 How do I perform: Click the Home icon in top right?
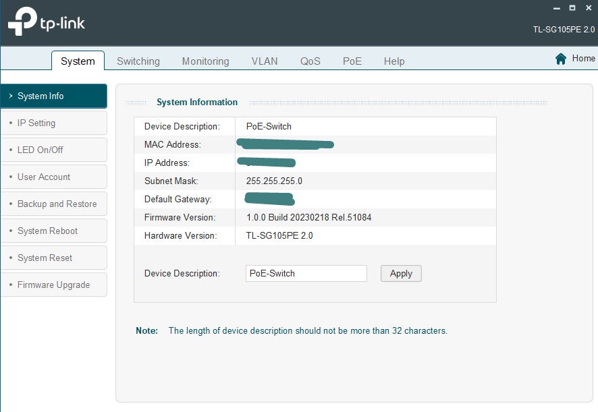560,59
